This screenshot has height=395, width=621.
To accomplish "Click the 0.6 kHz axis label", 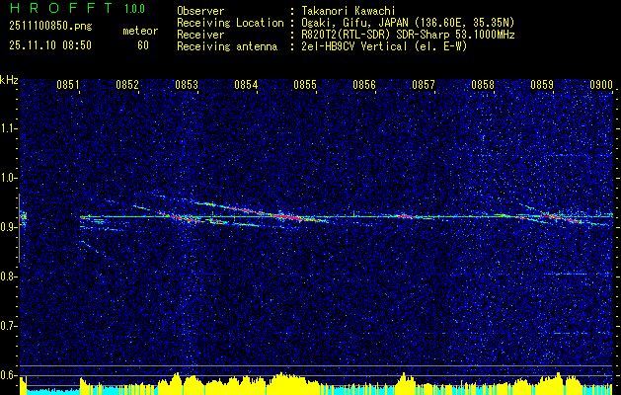I will 9,375.
